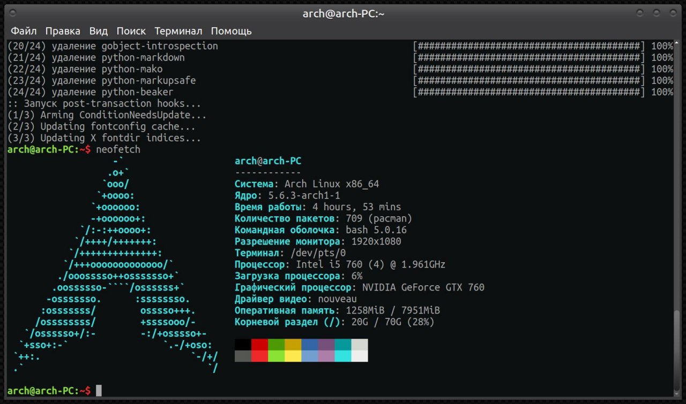Click the typed 'neofetch' command
Screen dimensions: 686x404
pyautogui.click(x=118, y=150)
